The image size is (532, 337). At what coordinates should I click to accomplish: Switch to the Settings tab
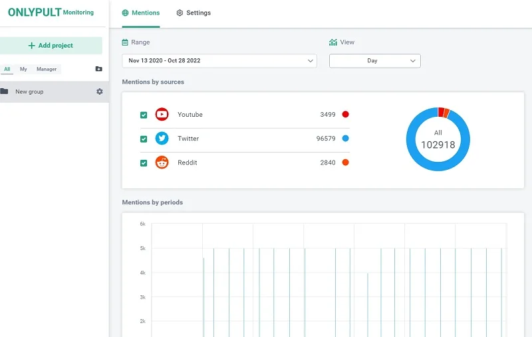pos(194,13)
